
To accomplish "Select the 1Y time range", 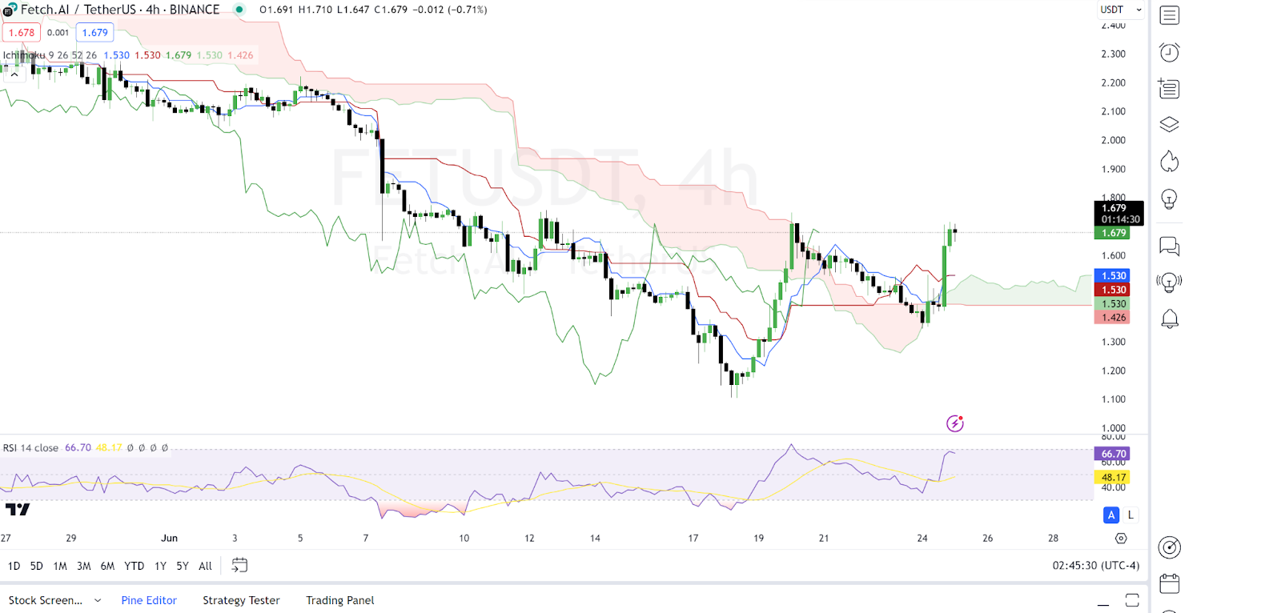I will 160,566.
